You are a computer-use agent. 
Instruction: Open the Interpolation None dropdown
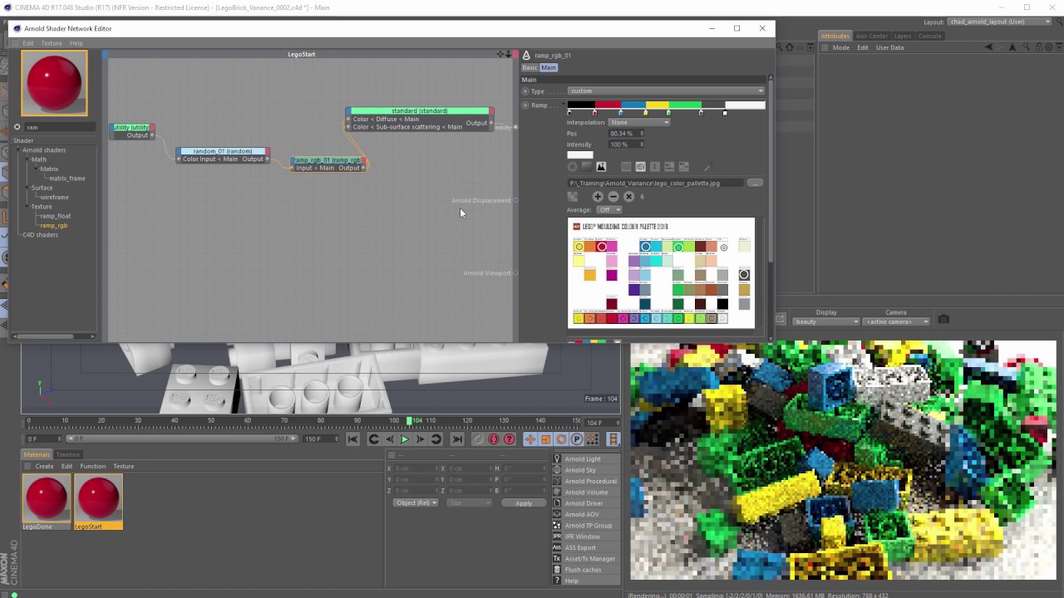coord(639,122)
